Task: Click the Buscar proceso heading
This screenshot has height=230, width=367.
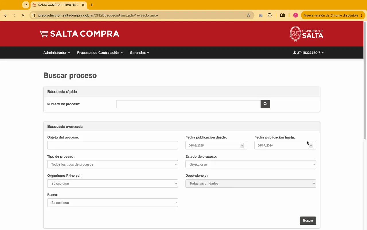Action: pyautogui.click(x=70, y=76)
